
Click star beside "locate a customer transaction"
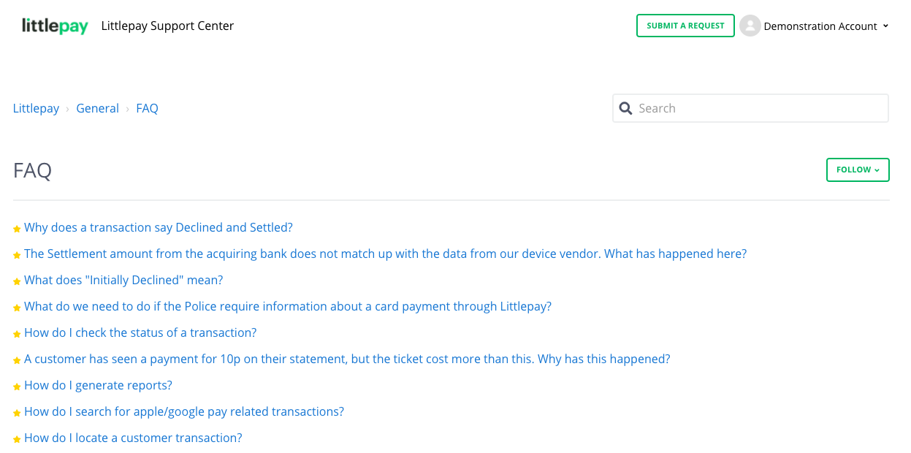click(17, 439)
